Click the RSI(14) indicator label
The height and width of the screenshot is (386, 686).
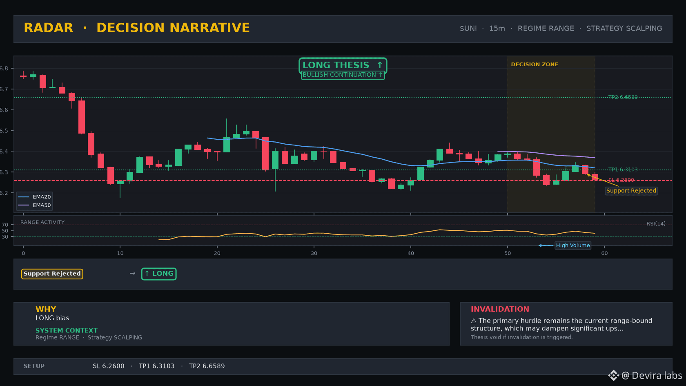[656, 223]
